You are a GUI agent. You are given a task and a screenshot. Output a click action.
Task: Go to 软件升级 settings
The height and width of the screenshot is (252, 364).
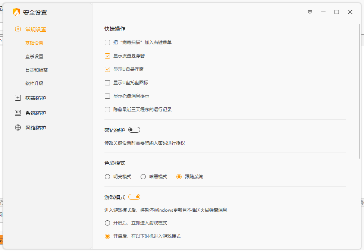[x=34, y=83]
